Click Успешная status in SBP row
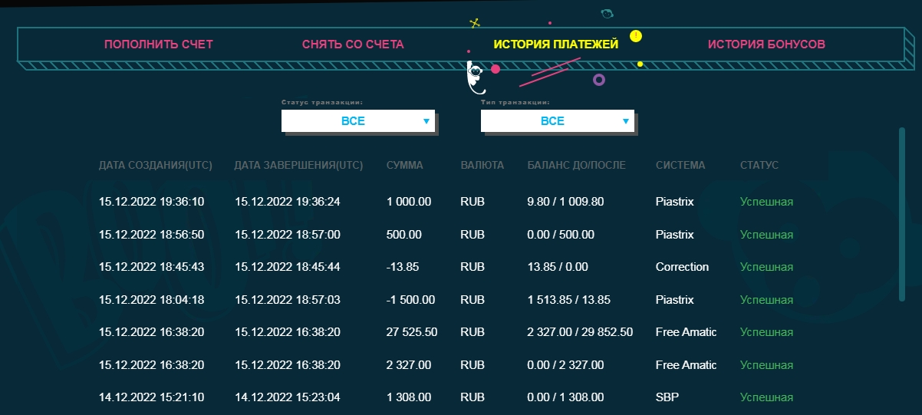The image size is (922, 415). [766, 397]
